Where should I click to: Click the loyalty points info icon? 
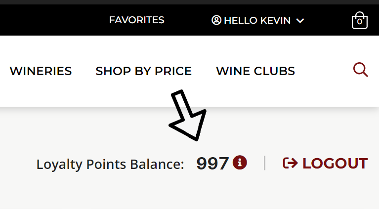[240, 163]
